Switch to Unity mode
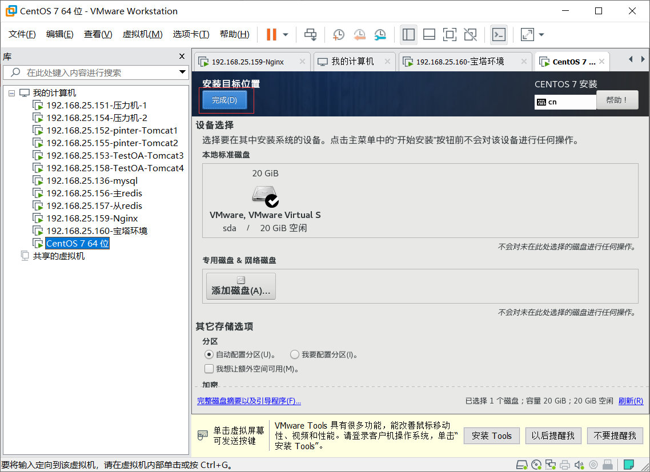This screenshot has height=472, width=650. coord(470,35)
